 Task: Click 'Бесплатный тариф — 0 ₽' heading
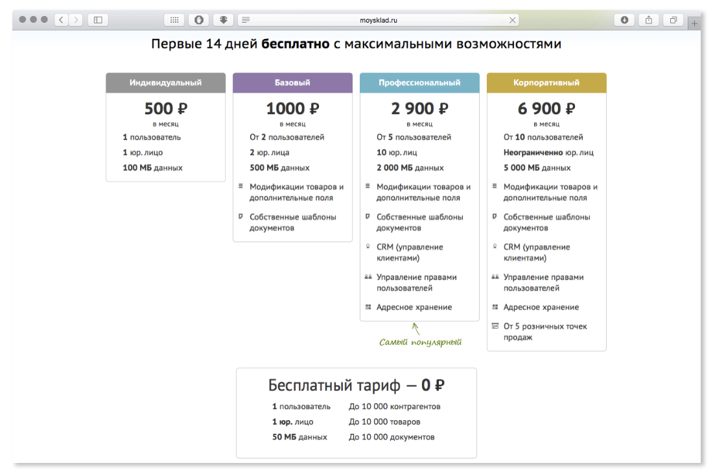pos(356,385)
